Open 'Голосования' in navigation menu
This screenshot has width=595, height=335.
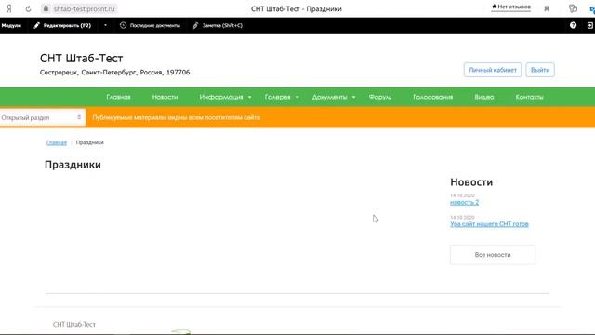pyautogui.click(x=433, y=97)
